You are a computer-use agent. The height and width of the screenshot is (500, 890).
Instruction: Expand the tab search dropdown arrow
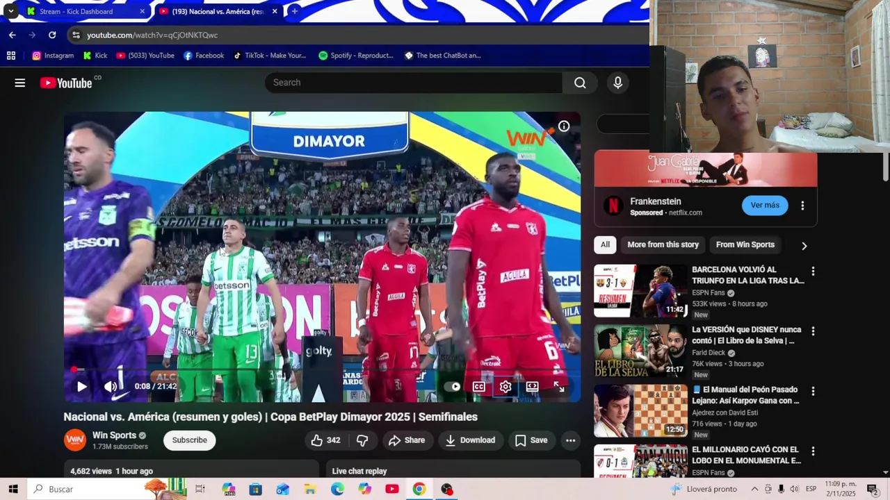(10, 11)
